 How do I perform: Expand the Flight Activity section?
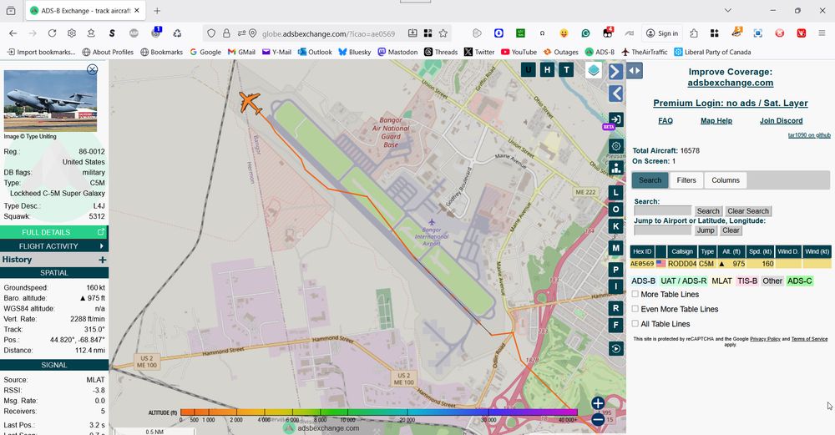[54, 246]
